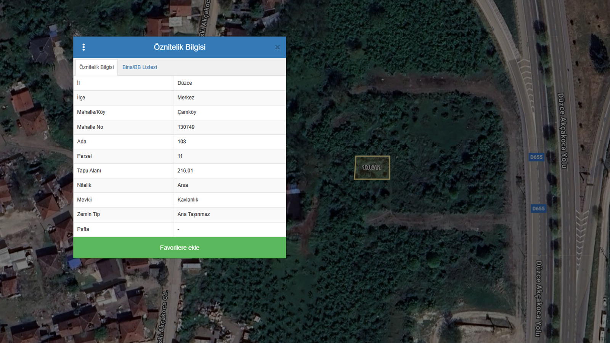This screenshot has width=610, height=343.
Task: Select the Çamköy neighborhood value
Action: pyautogui.click(x=187, y=112)
